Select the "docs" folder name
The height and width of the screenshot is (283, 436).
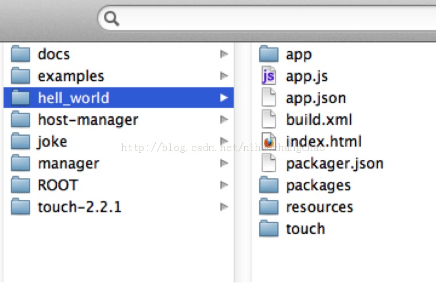click(53, 54)
